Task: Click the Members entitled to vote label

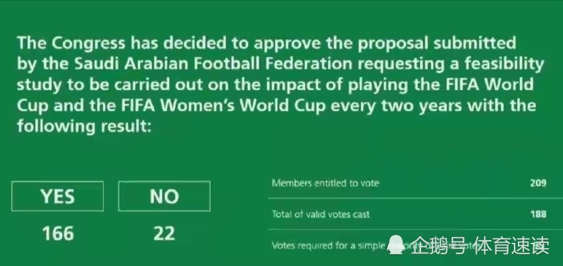Action: tap(326, 183)
